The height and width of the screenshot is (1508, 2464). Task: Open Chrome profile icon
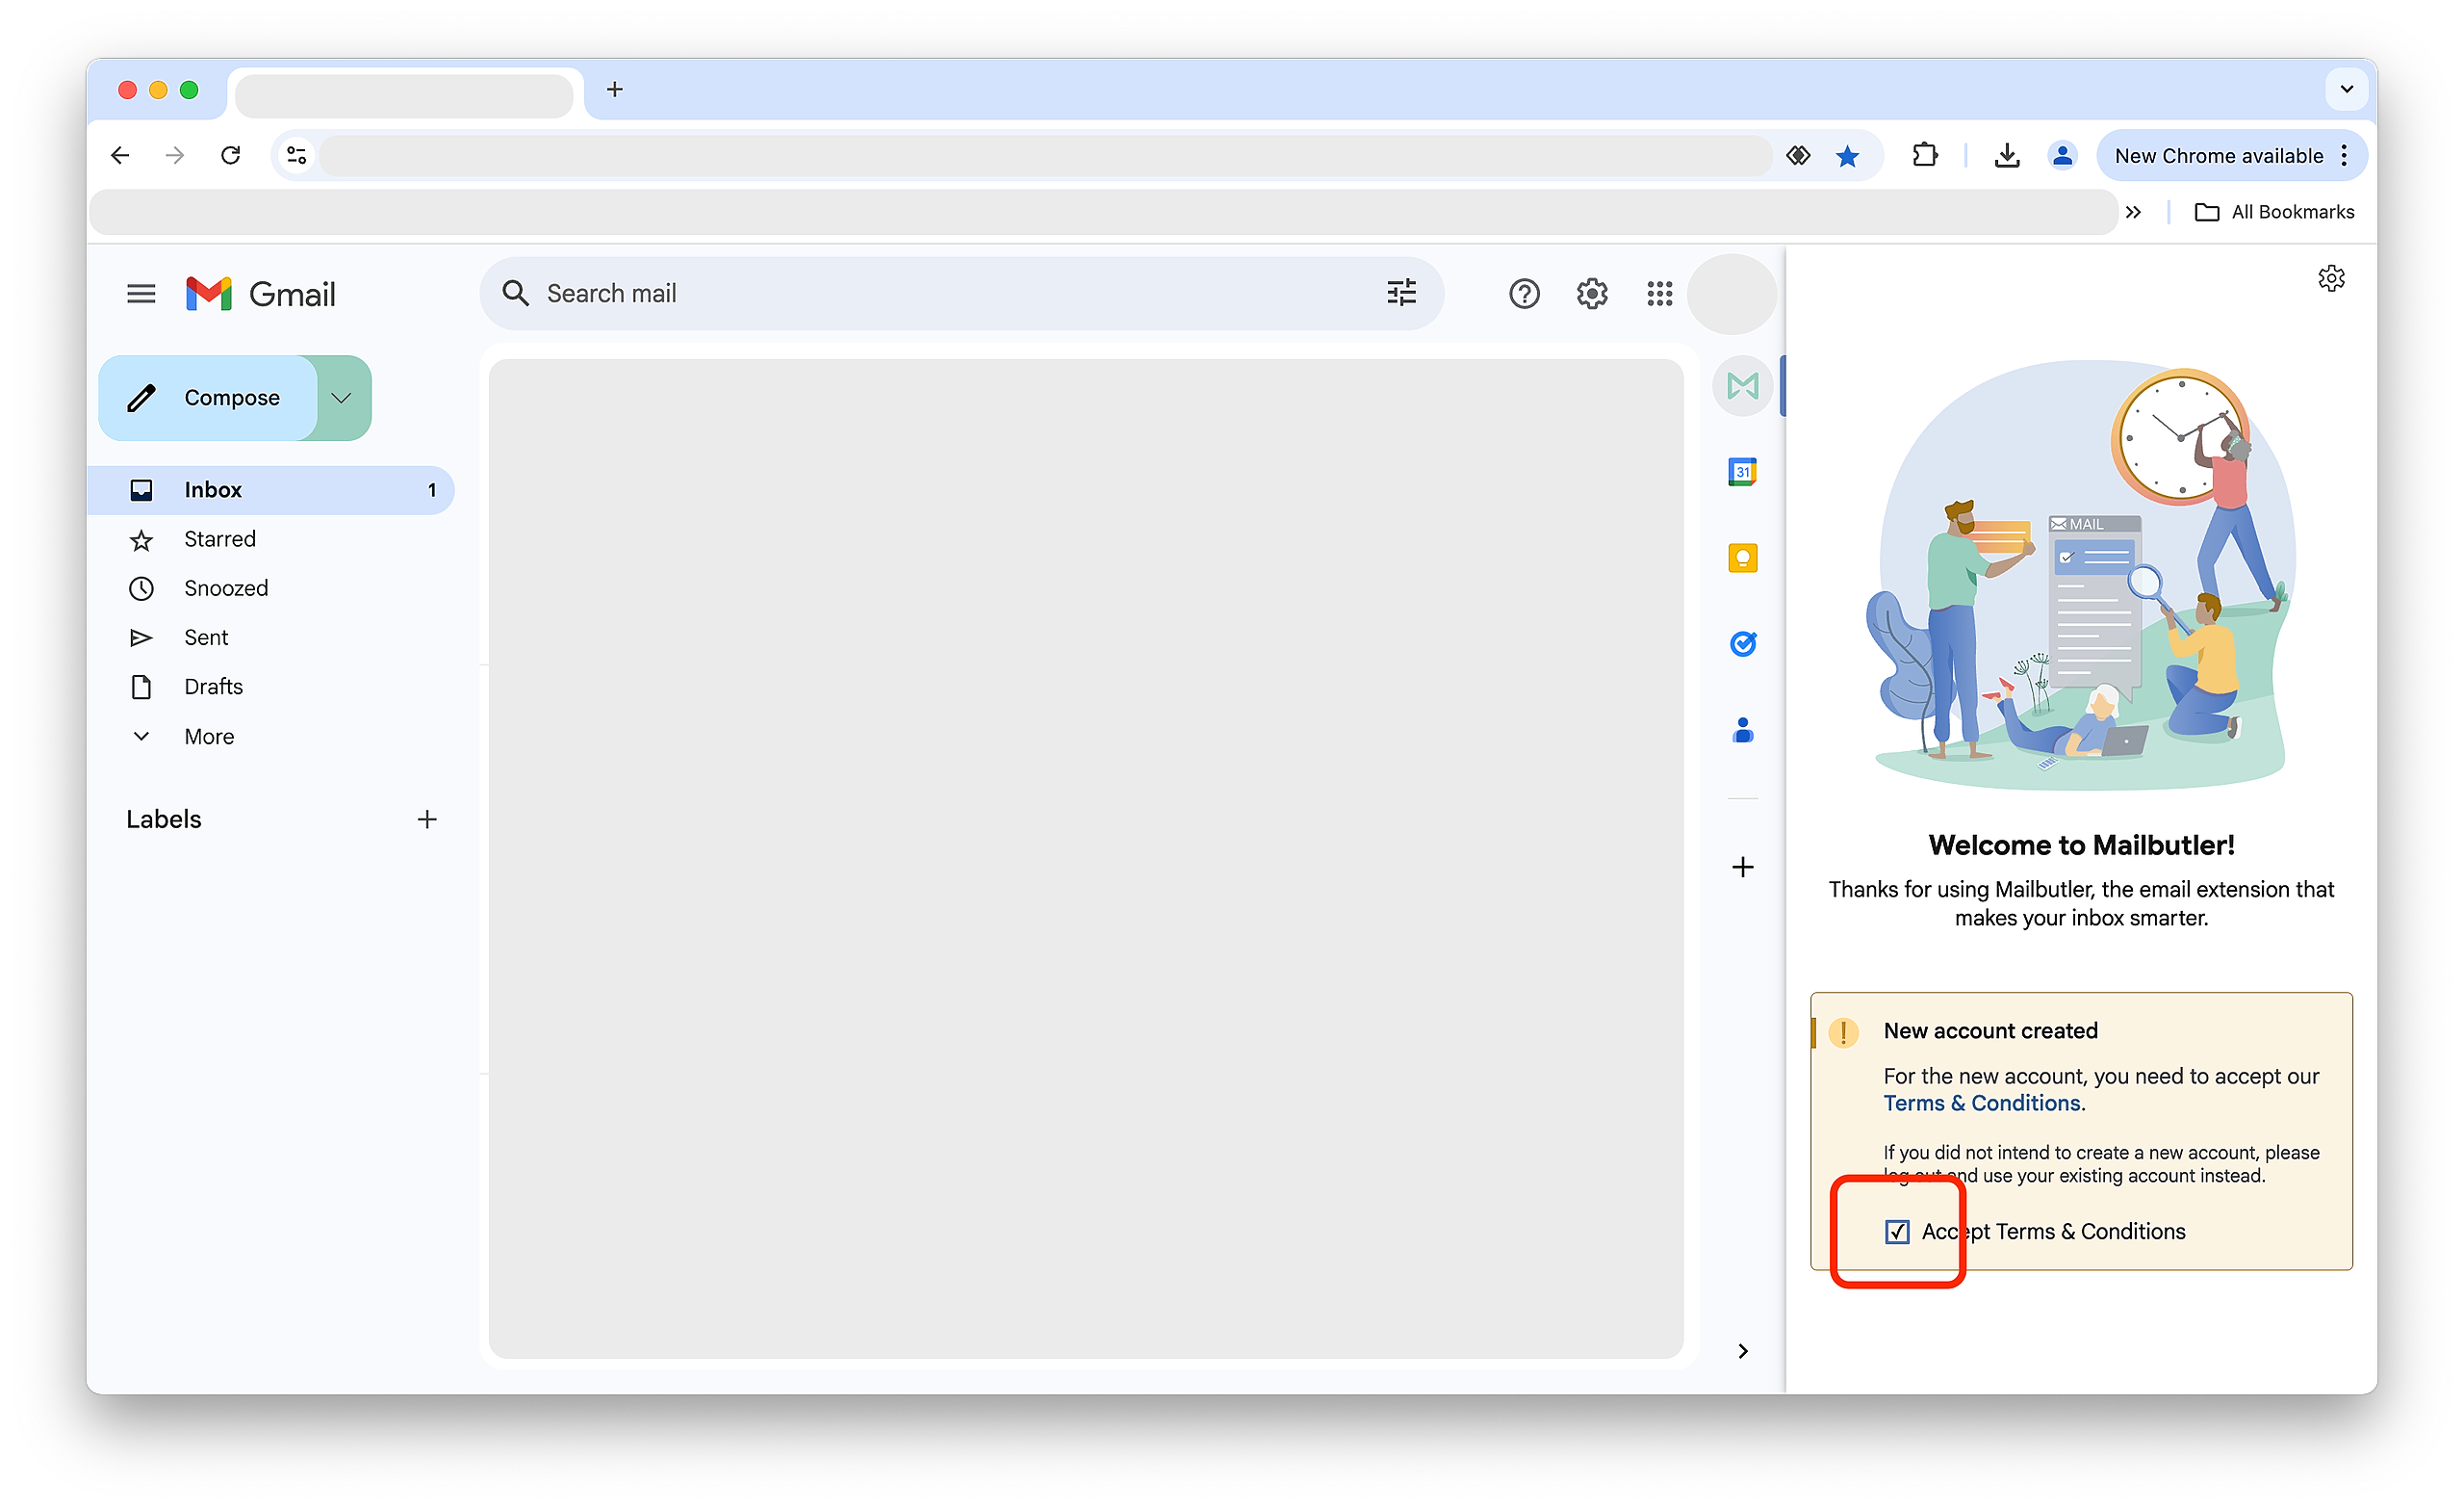2062,155
